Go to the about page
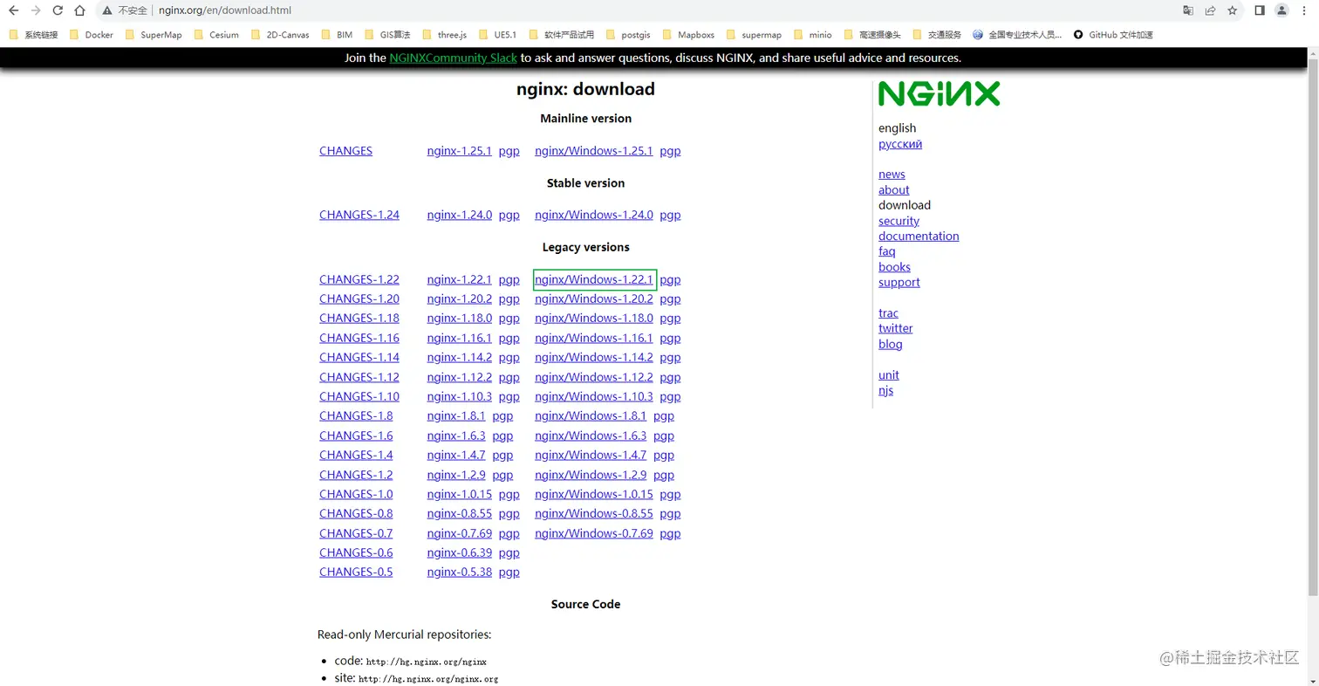The image size is (1319, 686). tap(893, 190)
